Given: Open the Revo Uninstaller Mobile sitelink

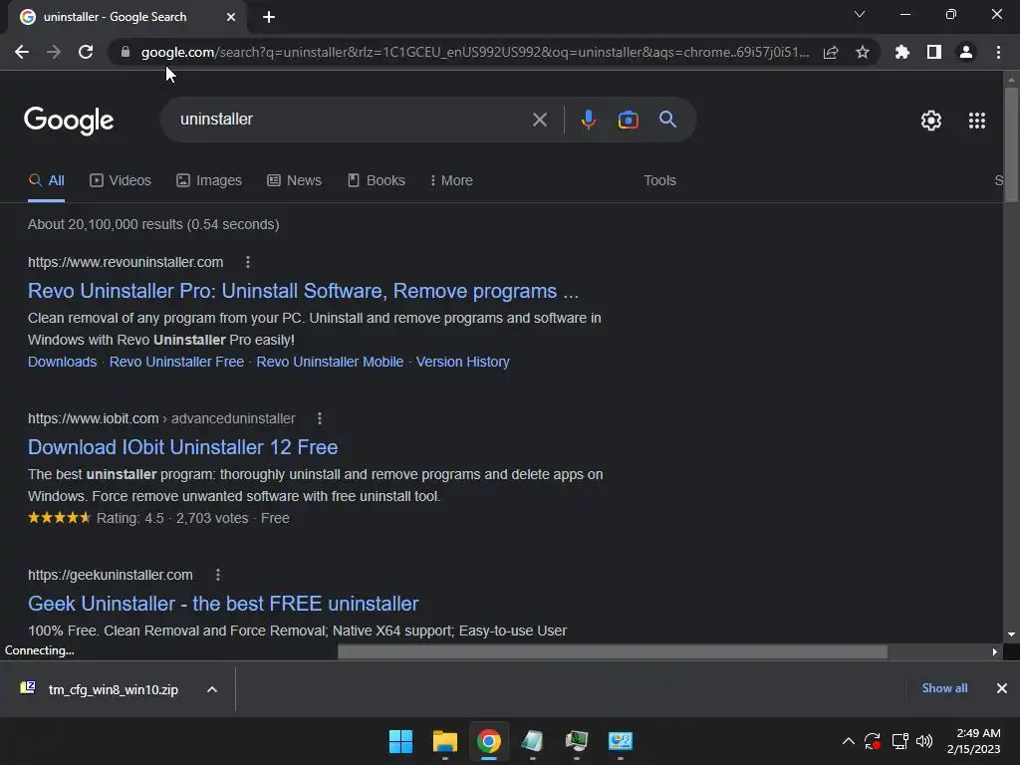Looking at the screenshot, I should pyautogui.click(x=330, y=362).
